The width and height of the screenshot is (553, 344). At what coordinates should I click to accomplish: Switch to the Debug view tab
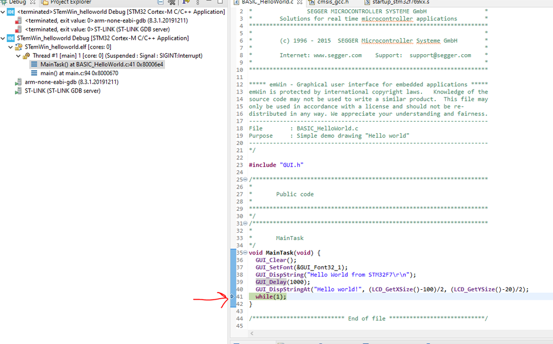(x=17, y=2)
